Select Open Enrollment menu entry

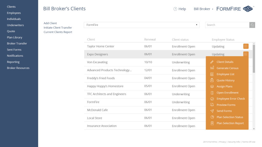tap(227, 93)
